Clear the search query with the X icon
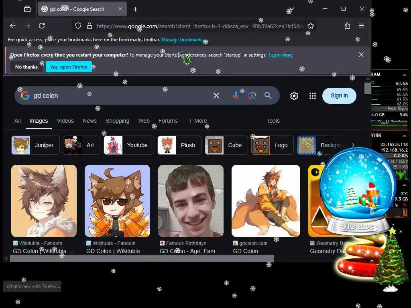 pos(216,95)
